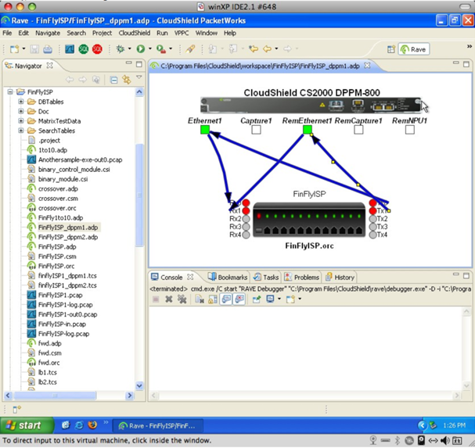This screenshot has width=475, height=448.
Task: Click the green Run play icon
Action: [141, 48]
